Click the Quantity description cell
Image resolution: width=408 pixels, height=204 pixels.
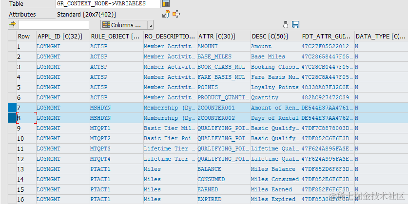click(276, 97)
